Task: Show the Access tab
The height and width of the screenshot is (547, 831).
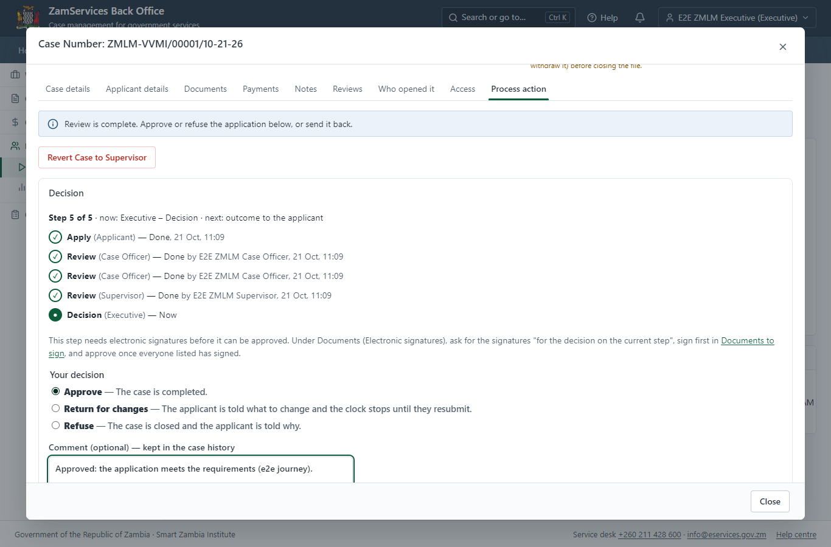Action: [462, 89]
